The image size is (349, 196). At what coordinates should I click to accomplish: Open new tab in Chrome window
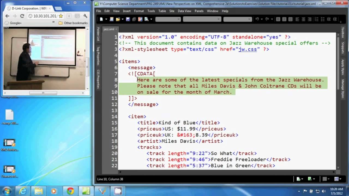58,8
